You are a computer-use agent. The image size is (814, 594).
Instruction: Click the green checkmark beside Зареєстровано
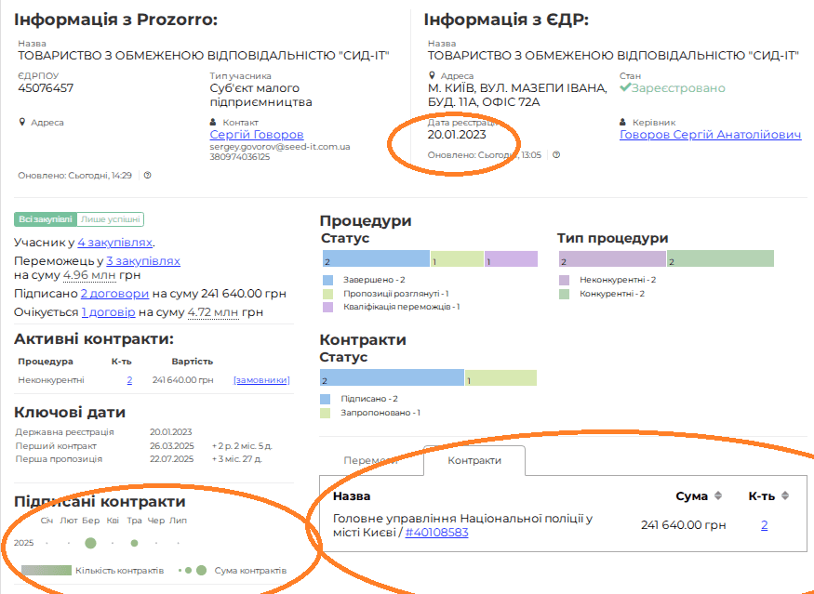pos(625,88)
